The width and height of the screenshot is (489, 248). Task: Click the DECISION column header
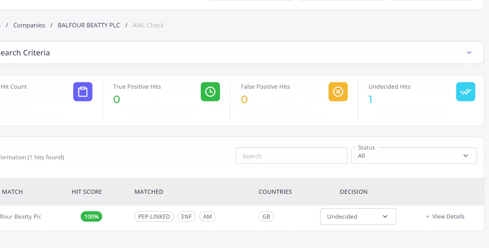(354, 192)
